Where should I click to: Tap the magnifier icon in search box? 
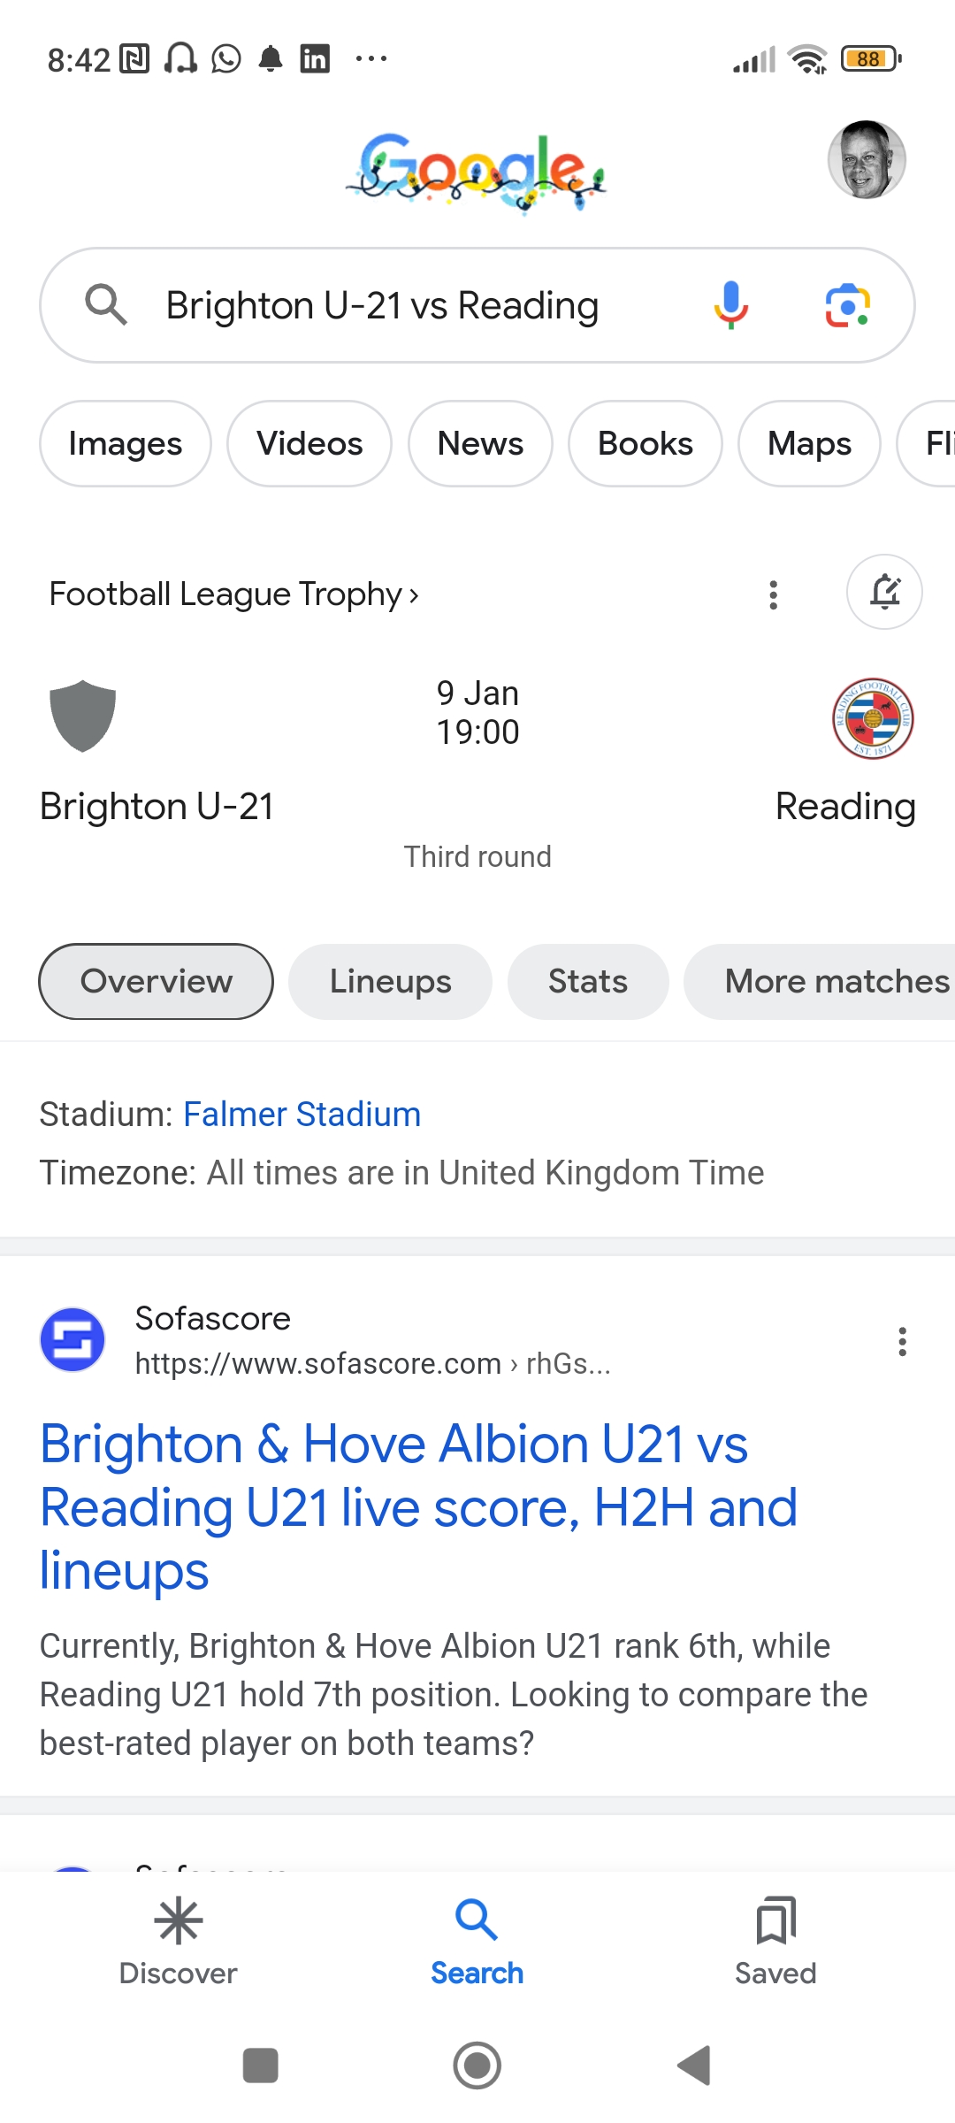(106, 305)
